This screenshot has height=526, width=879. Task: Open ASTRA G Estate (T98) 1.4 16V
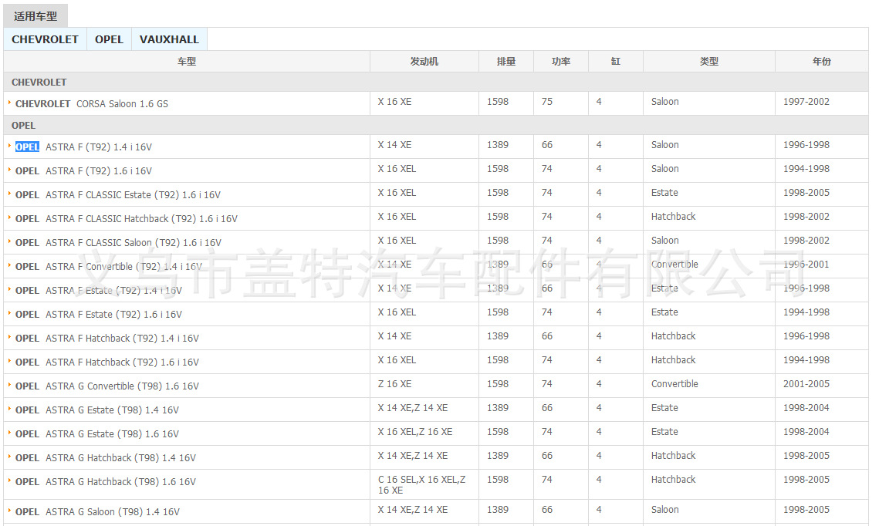112,410
